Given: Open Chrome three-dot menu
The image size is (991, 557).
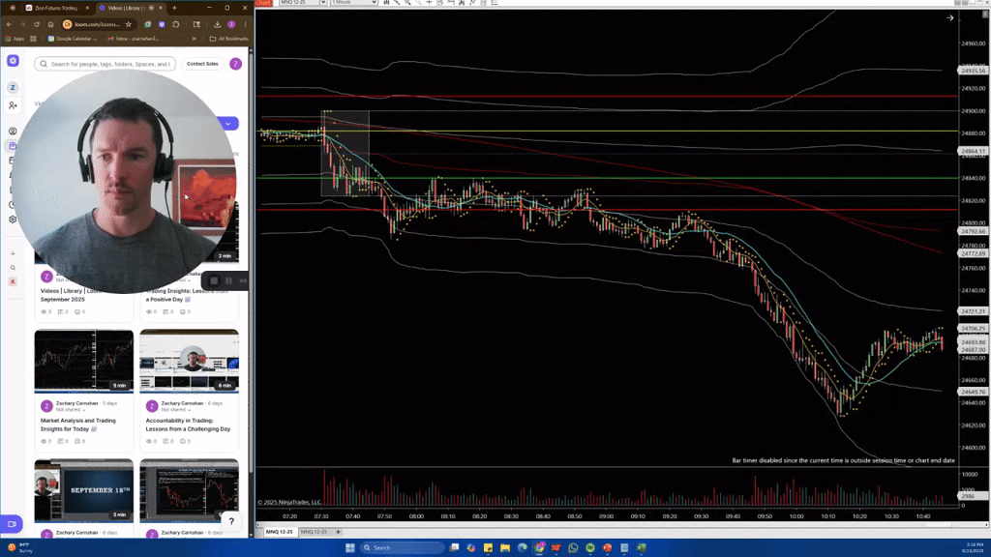Looking at the screenshot, I should click(x=245, y=24).
